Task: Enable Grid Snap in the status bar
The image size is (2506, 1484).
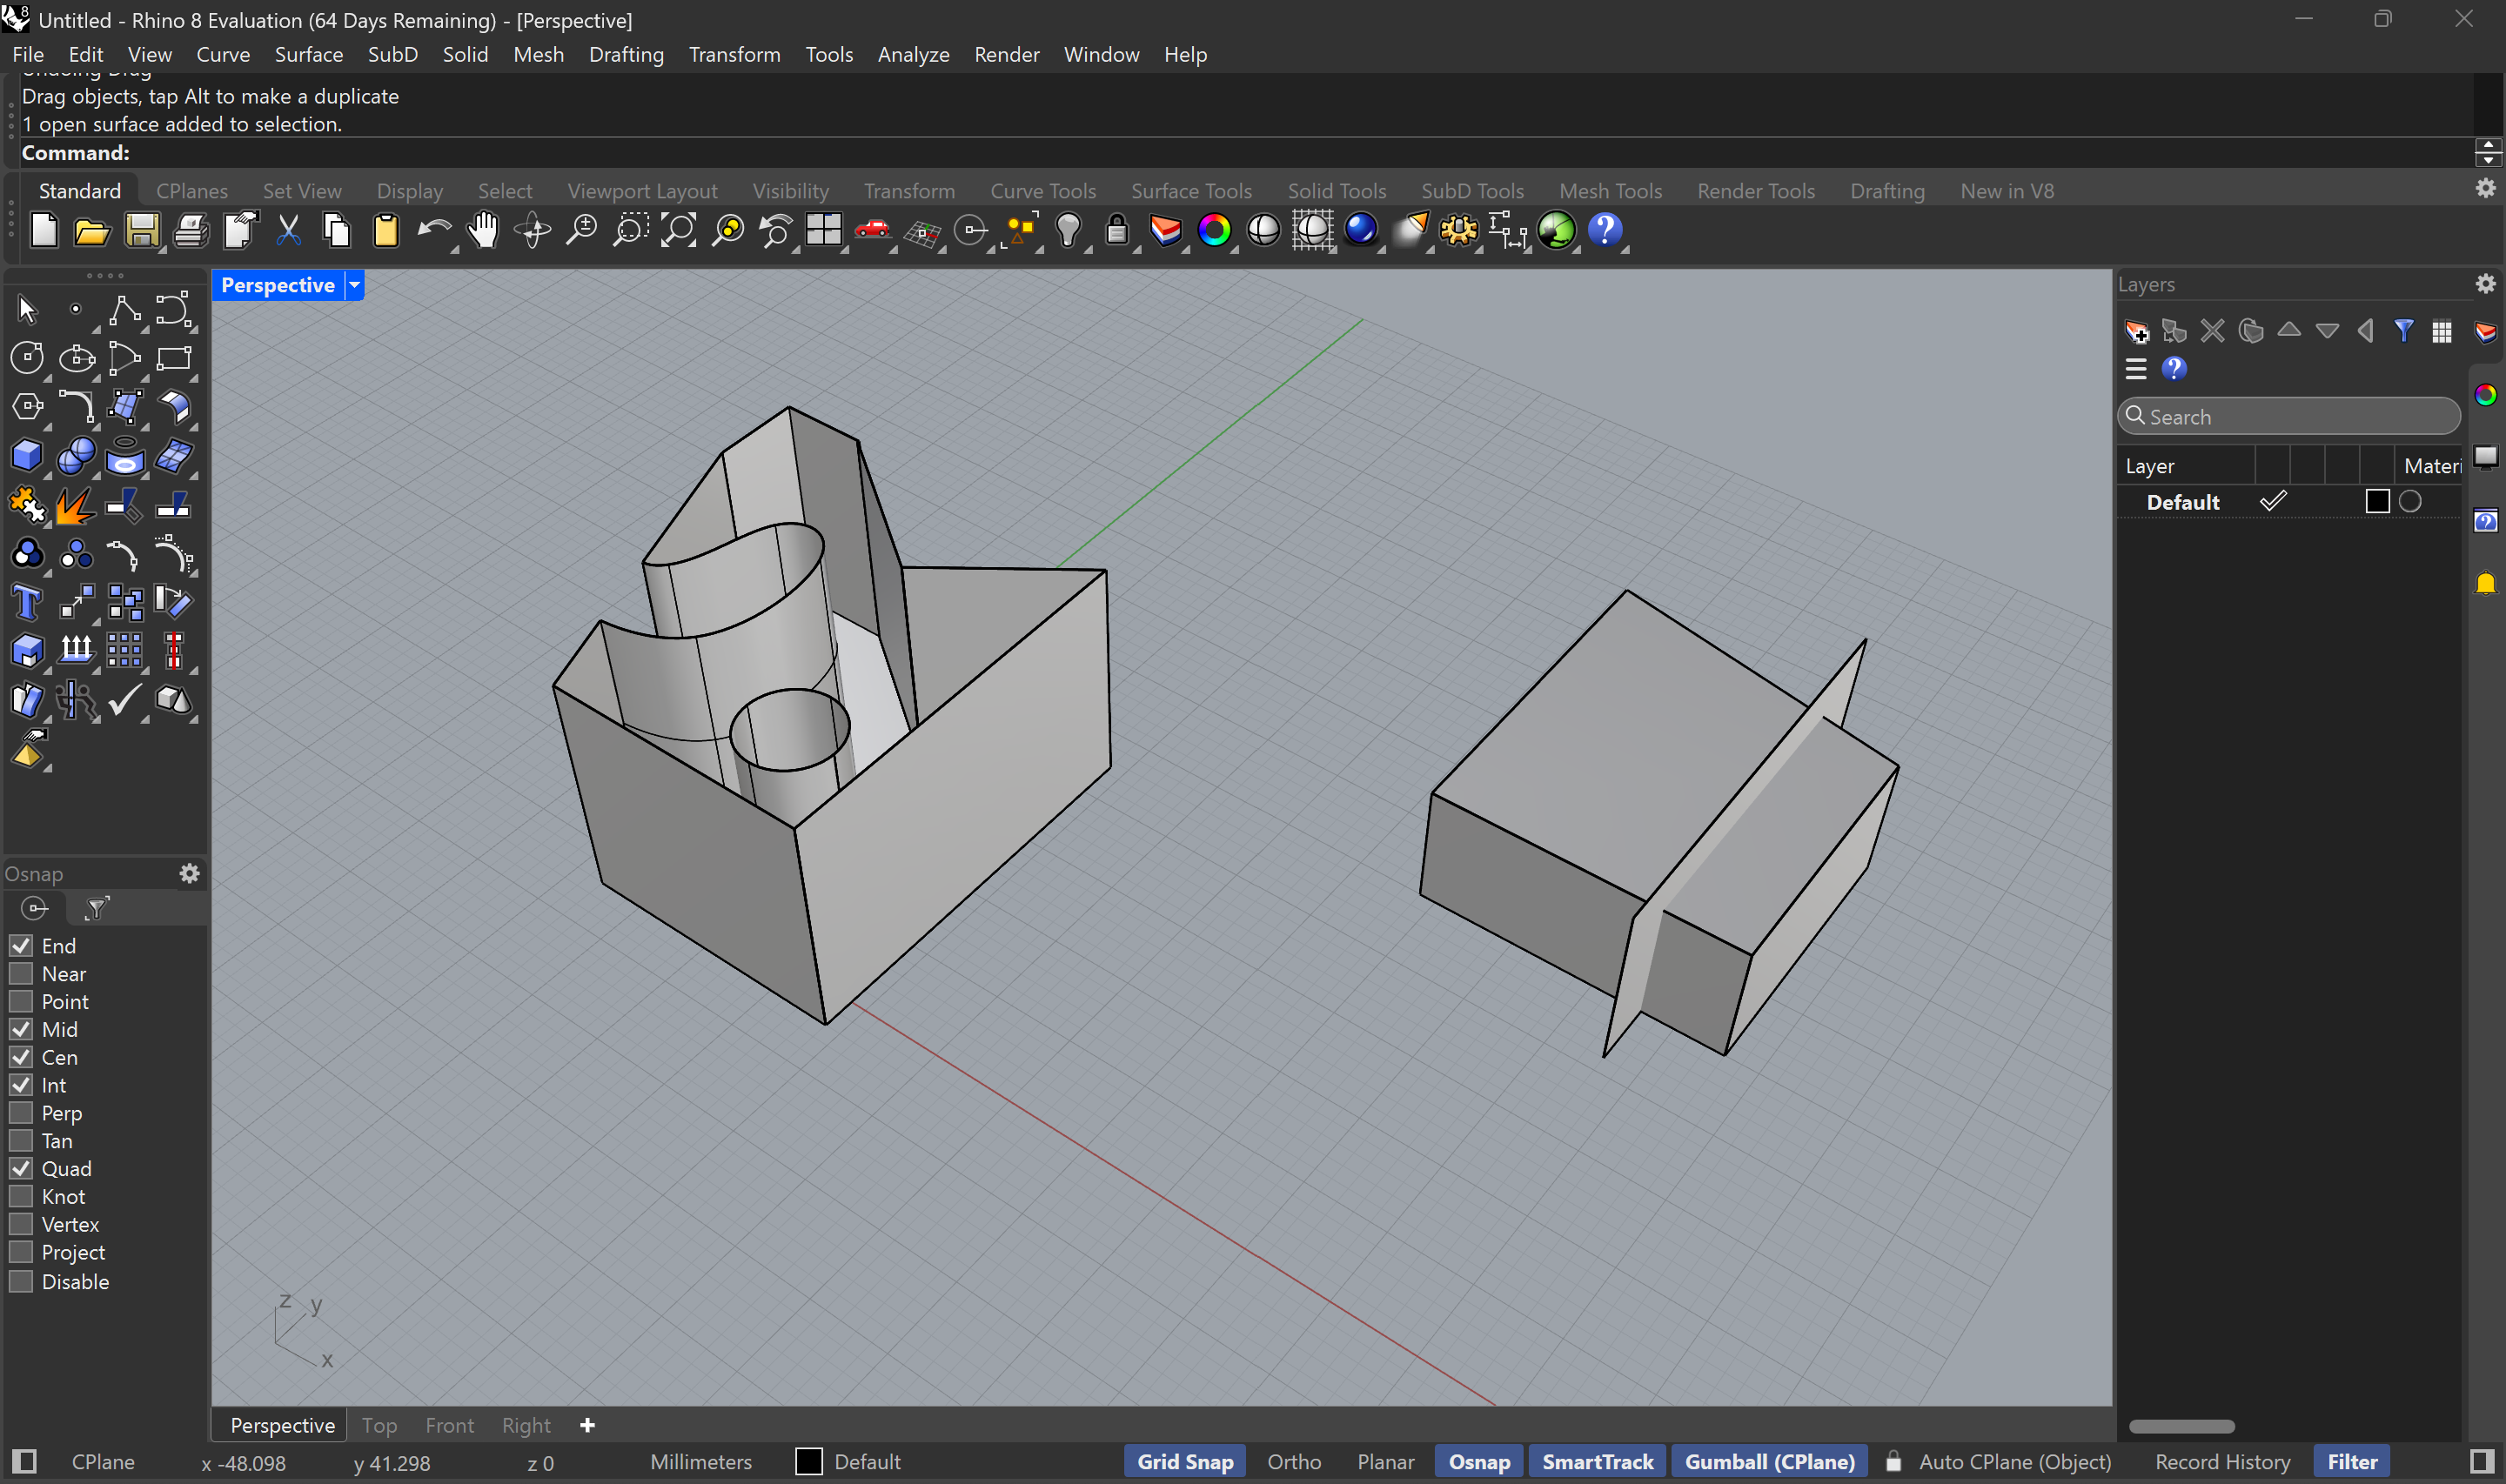Action: 1184,1461
